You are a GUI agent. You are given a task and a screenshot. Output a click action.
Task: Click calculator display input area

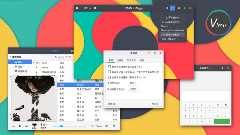point(206,96)
